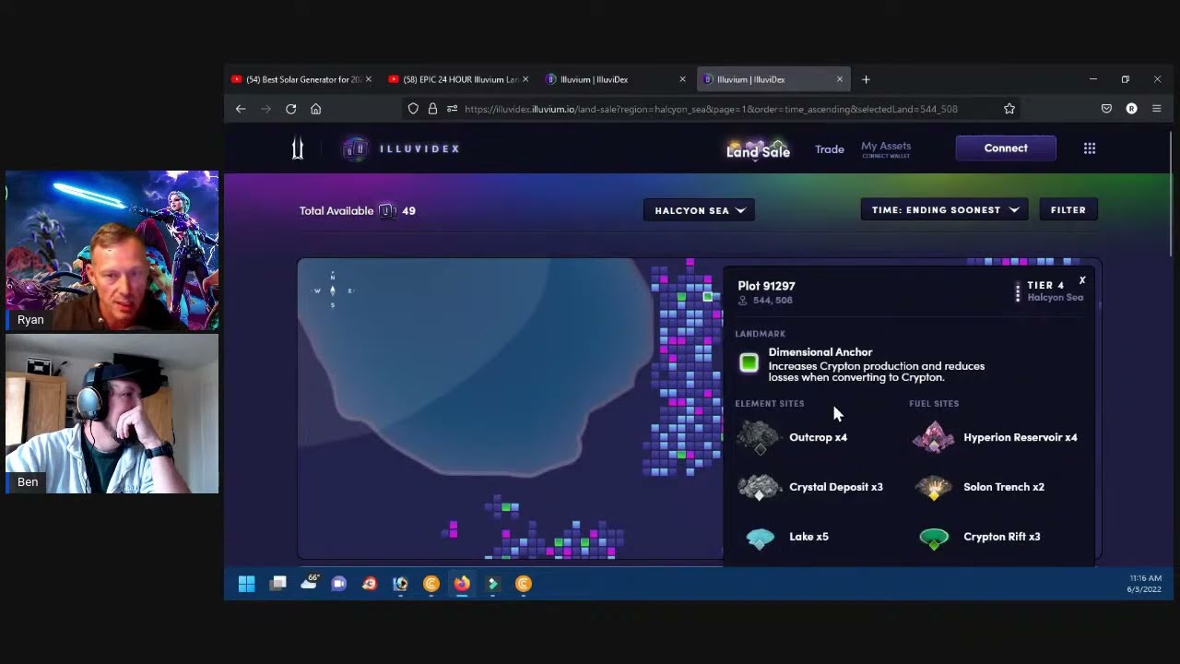The image size is (1180, 664).
Task: Click the site padlock security icon
Action: pos(432,109)
